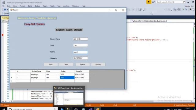Click the MobileNo column header in grid
Screen dimensions: 196x110
click(82, 71)
